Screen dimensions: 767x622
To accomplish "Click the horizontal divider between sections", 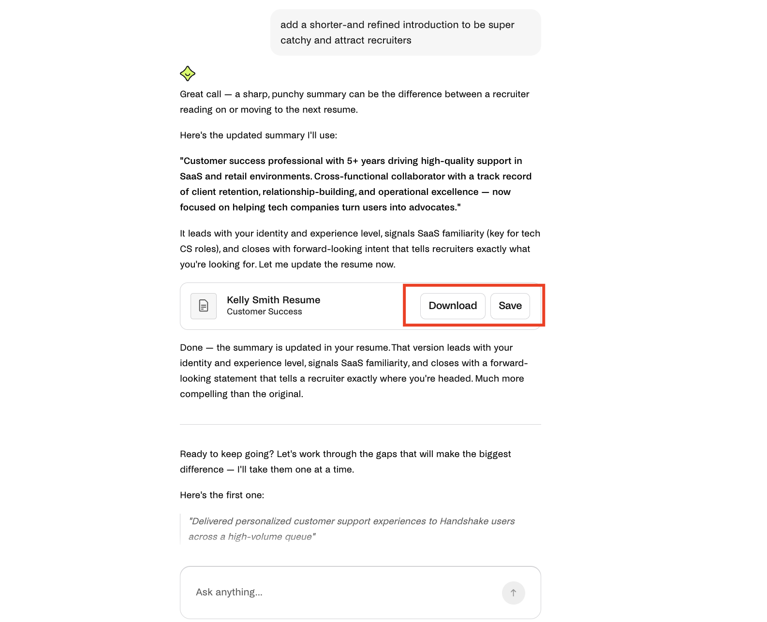I will tap(360, 424).
